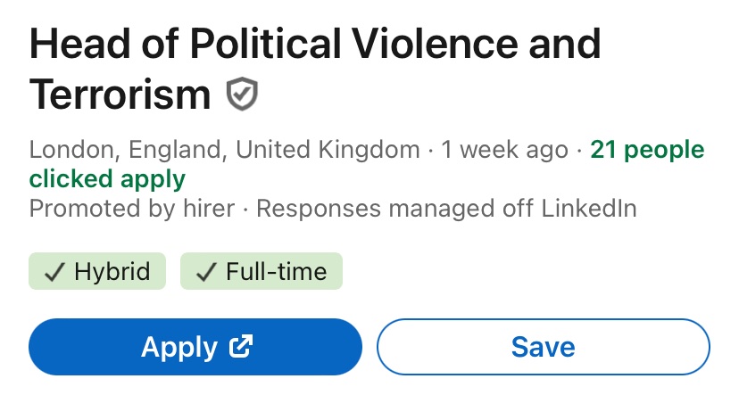Click the 'Full-time' label text

point(276,272)
